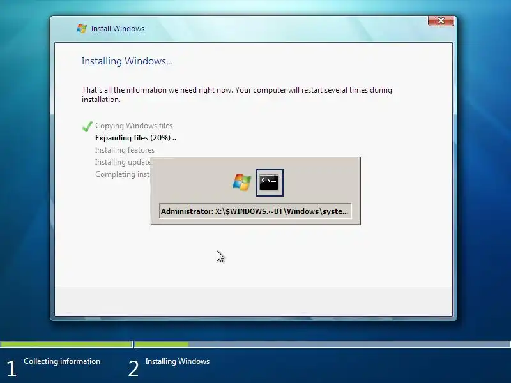Close the Install Windows dialog

441,20
